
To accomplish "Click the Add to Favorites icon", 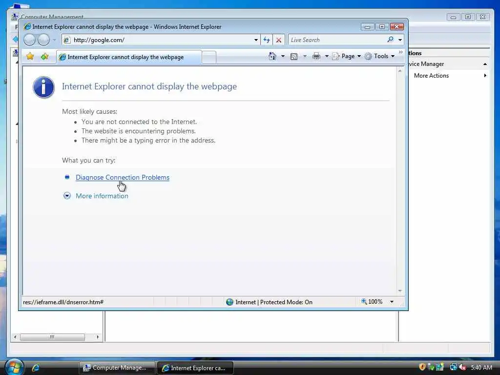I will click(44, 57).
